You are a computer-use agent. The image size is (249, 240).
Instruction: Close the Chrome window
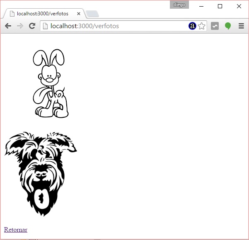click(239, 6)
